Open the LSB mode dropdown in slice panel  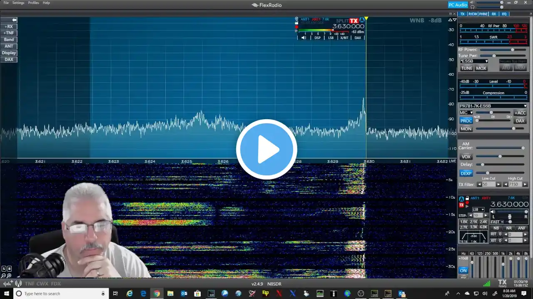click(x=478, y=210)
